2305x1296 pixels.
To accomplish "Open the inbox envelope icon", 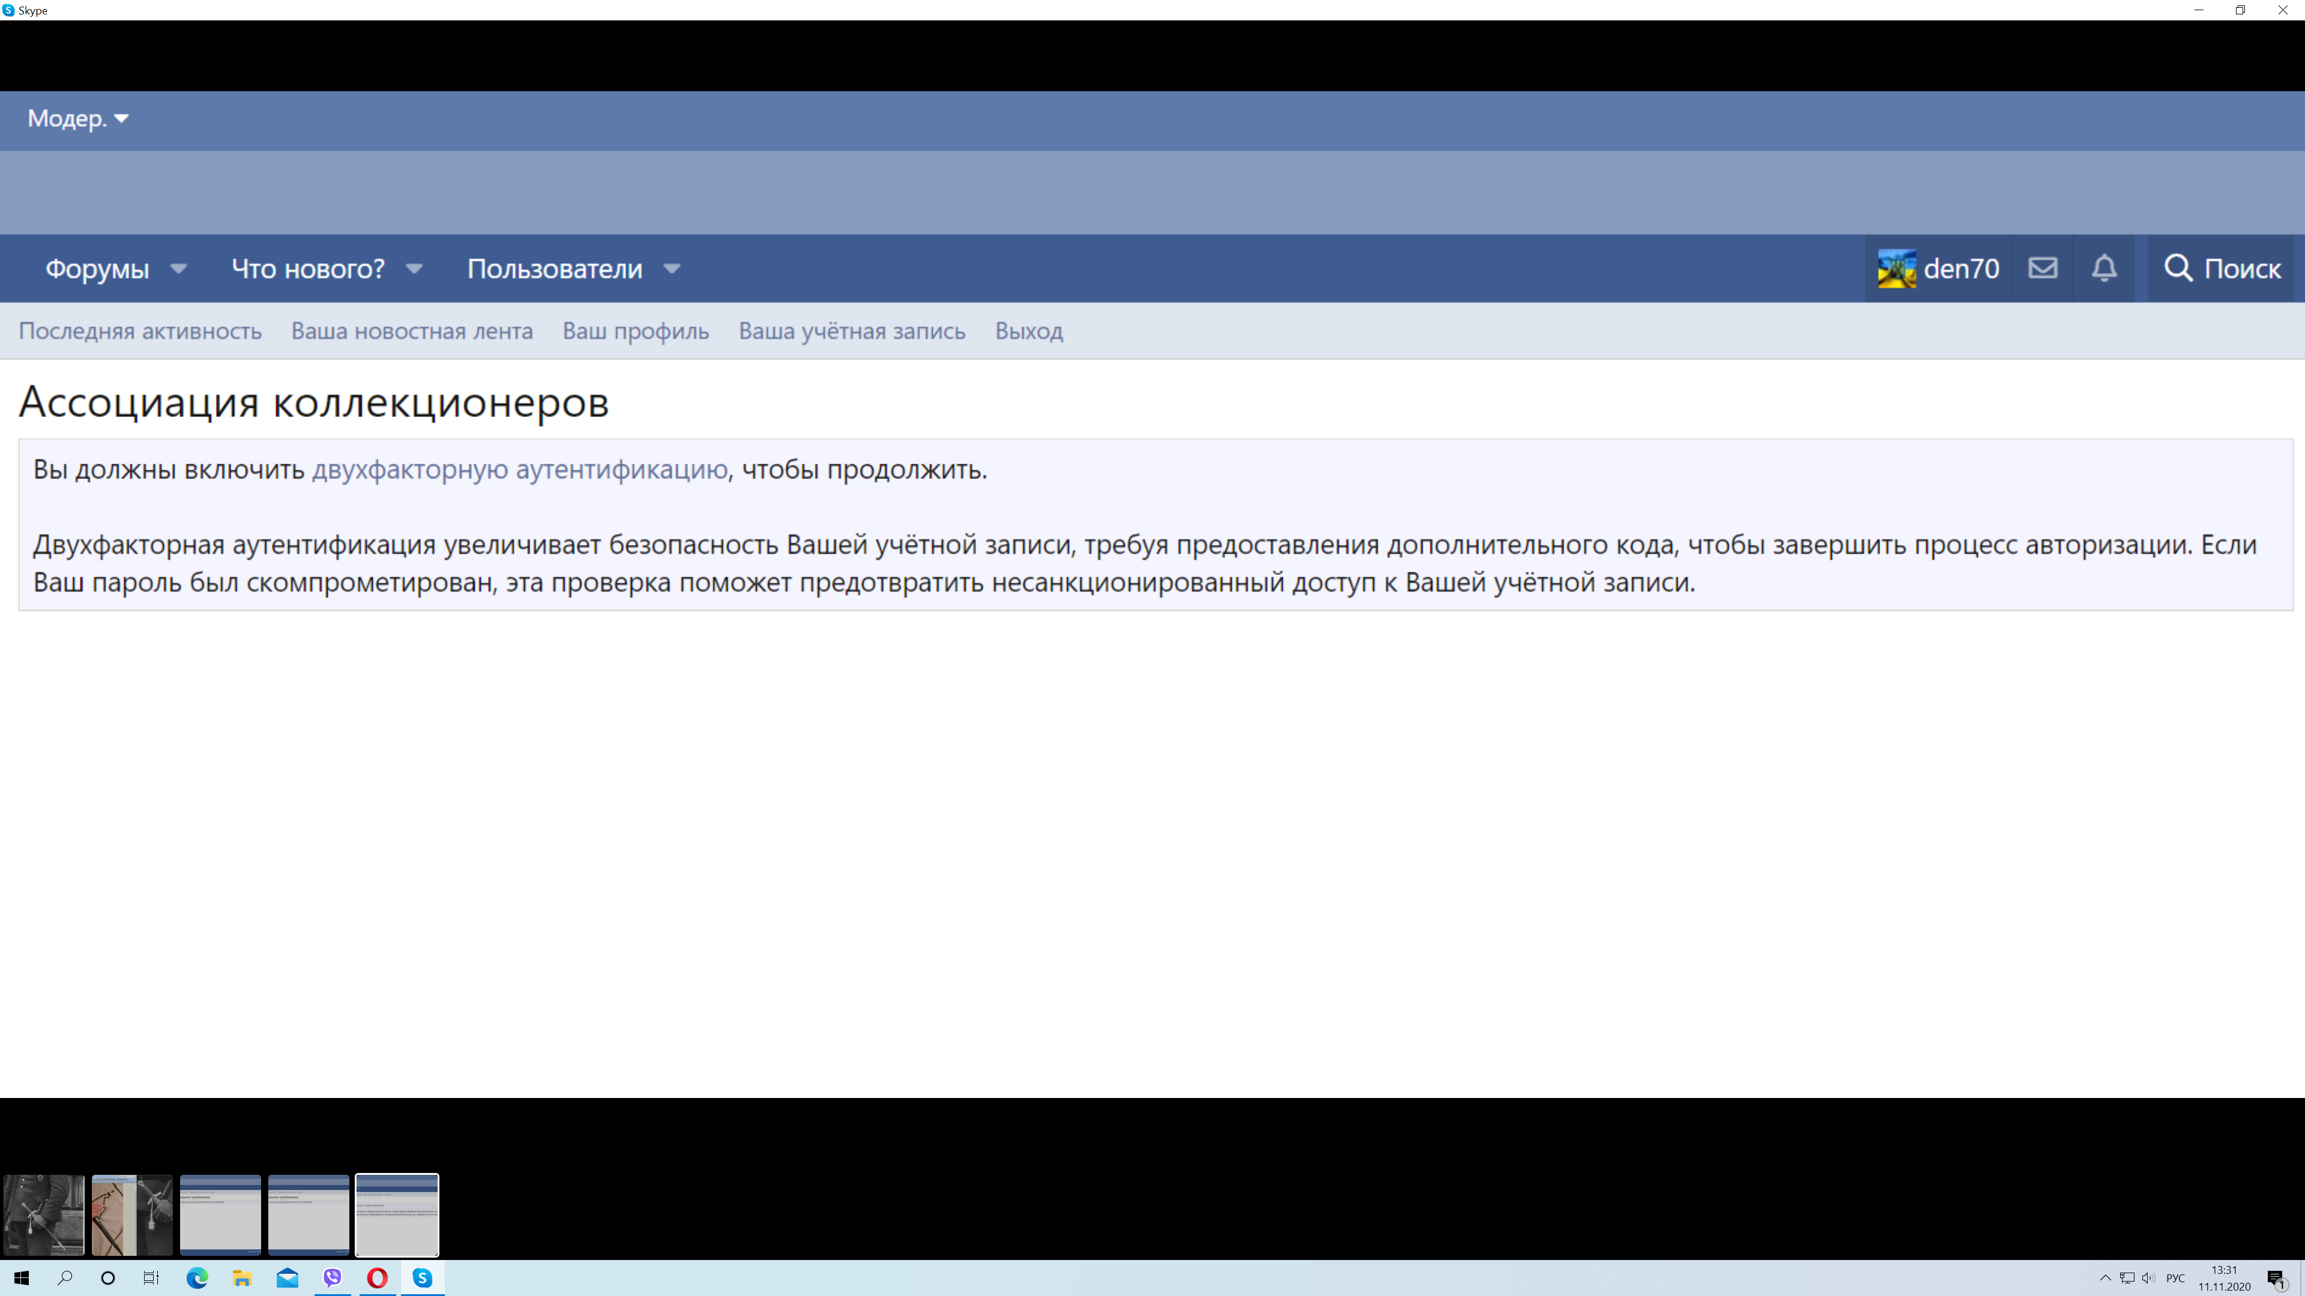I will (2043, 268).
